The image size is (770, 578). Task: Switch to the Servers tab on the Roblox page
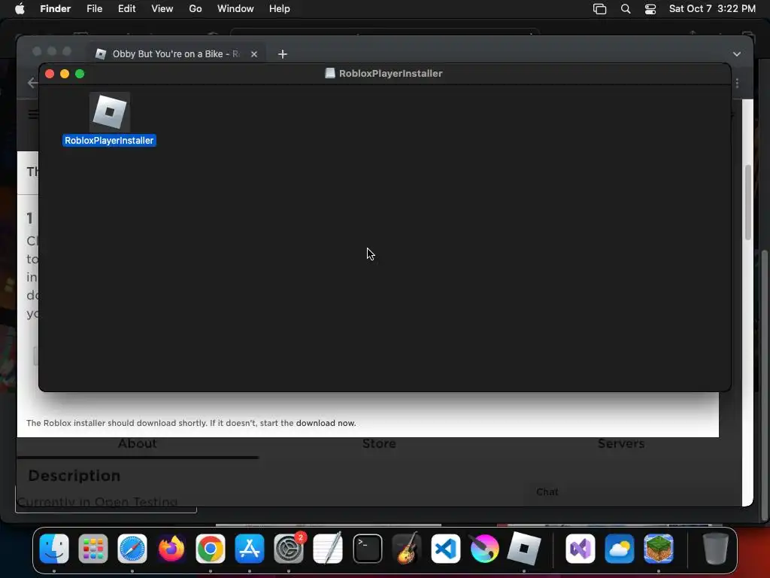click(x=621, y=443)
